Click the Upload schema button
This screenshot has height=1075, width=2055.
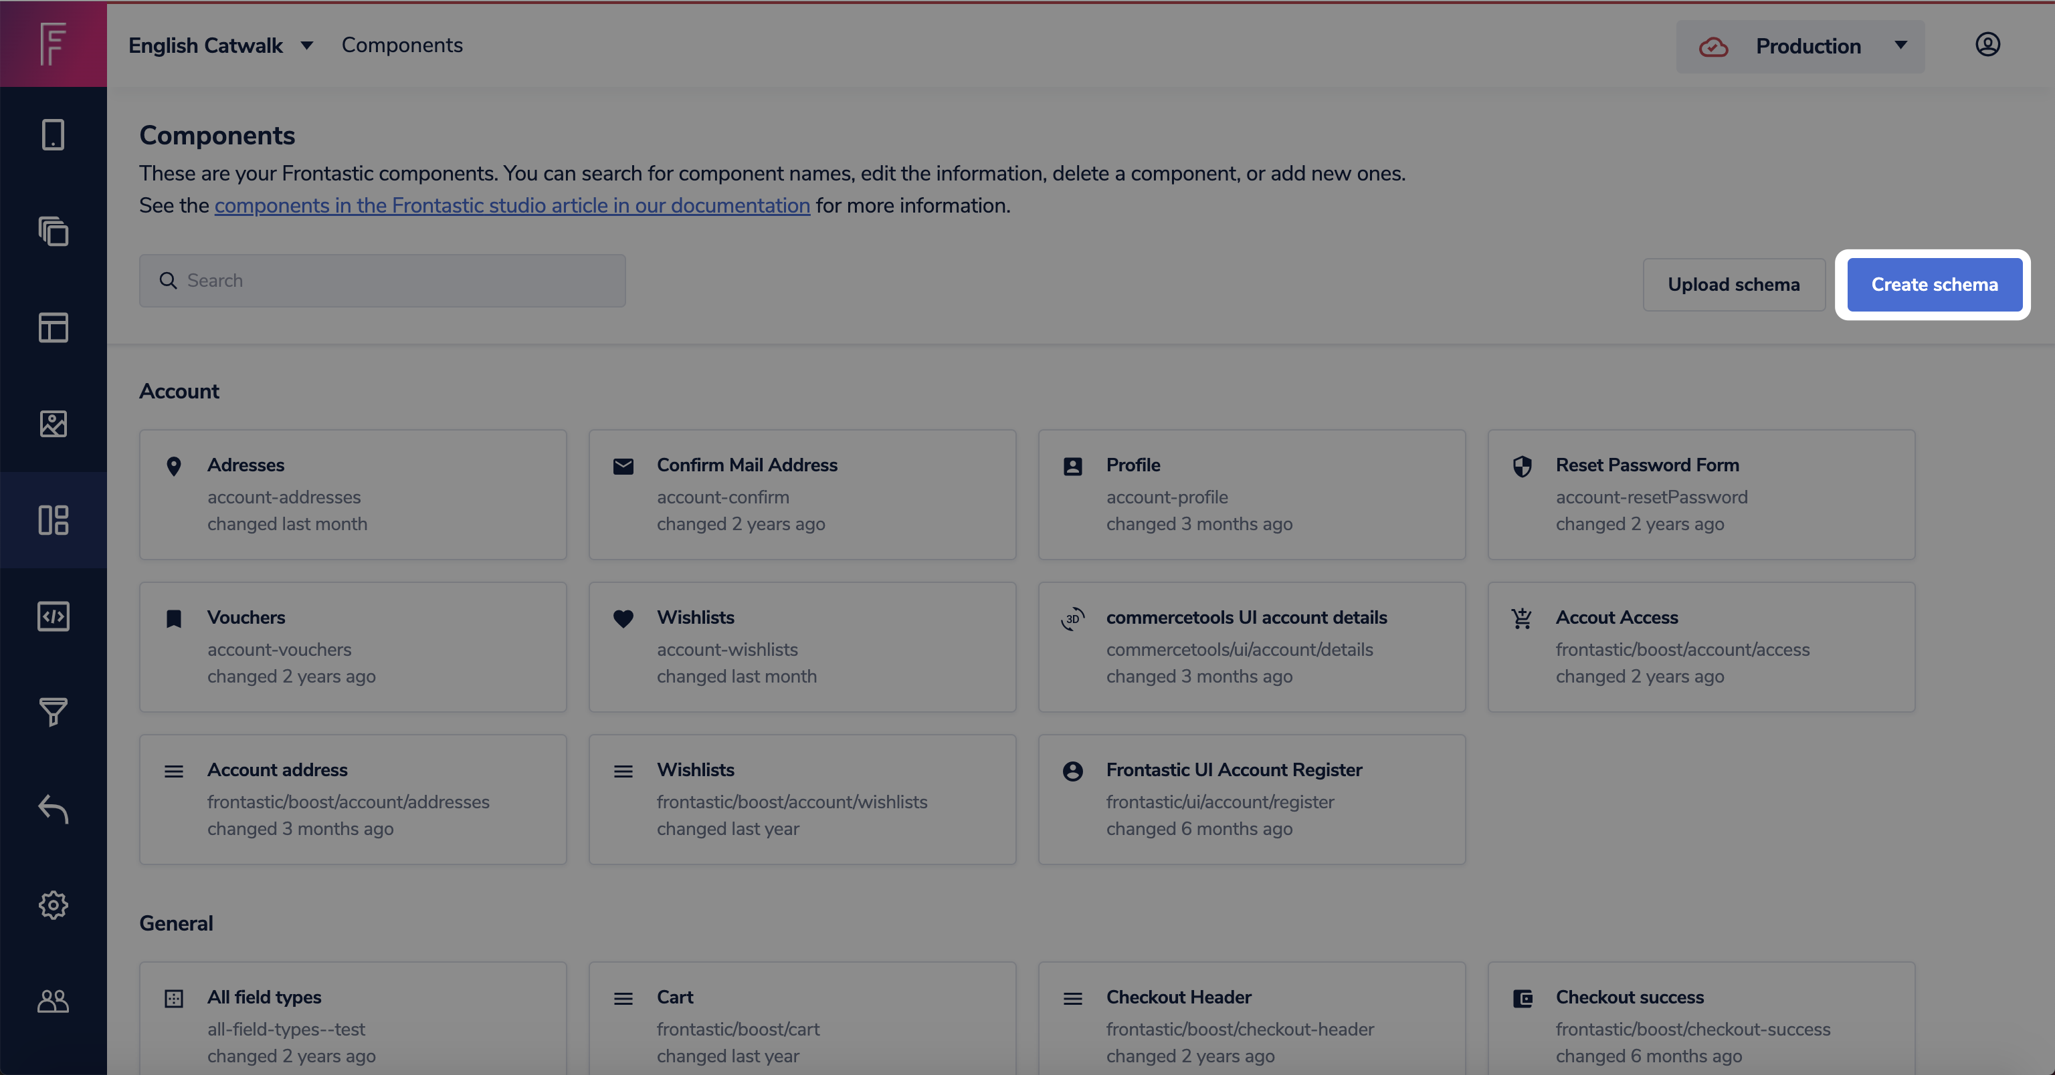click(x=1733, y=285)
